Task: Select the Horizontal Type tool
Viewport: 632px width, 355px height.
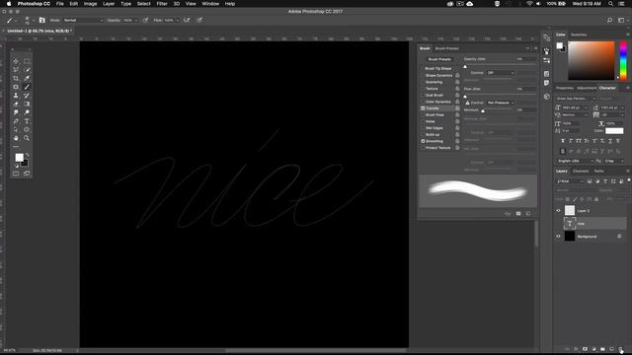Action: click(x=27, y=121)
